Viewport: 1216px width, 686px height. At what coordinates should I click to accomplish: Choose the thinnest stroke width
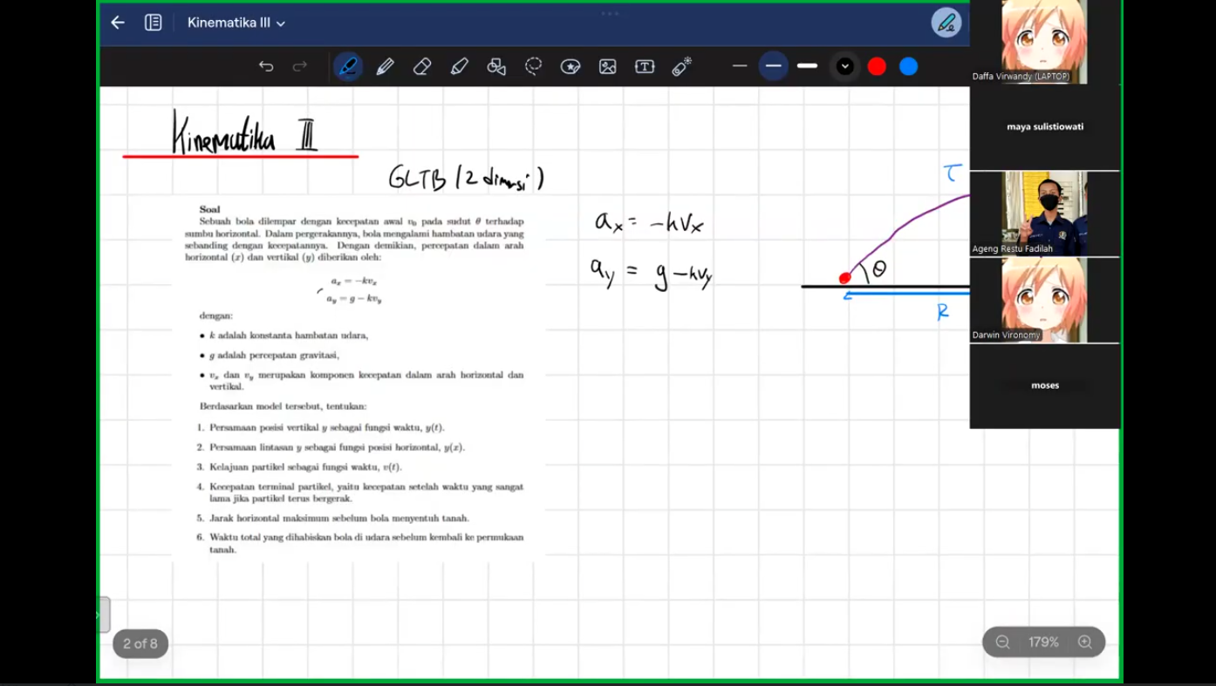point(740,66)
